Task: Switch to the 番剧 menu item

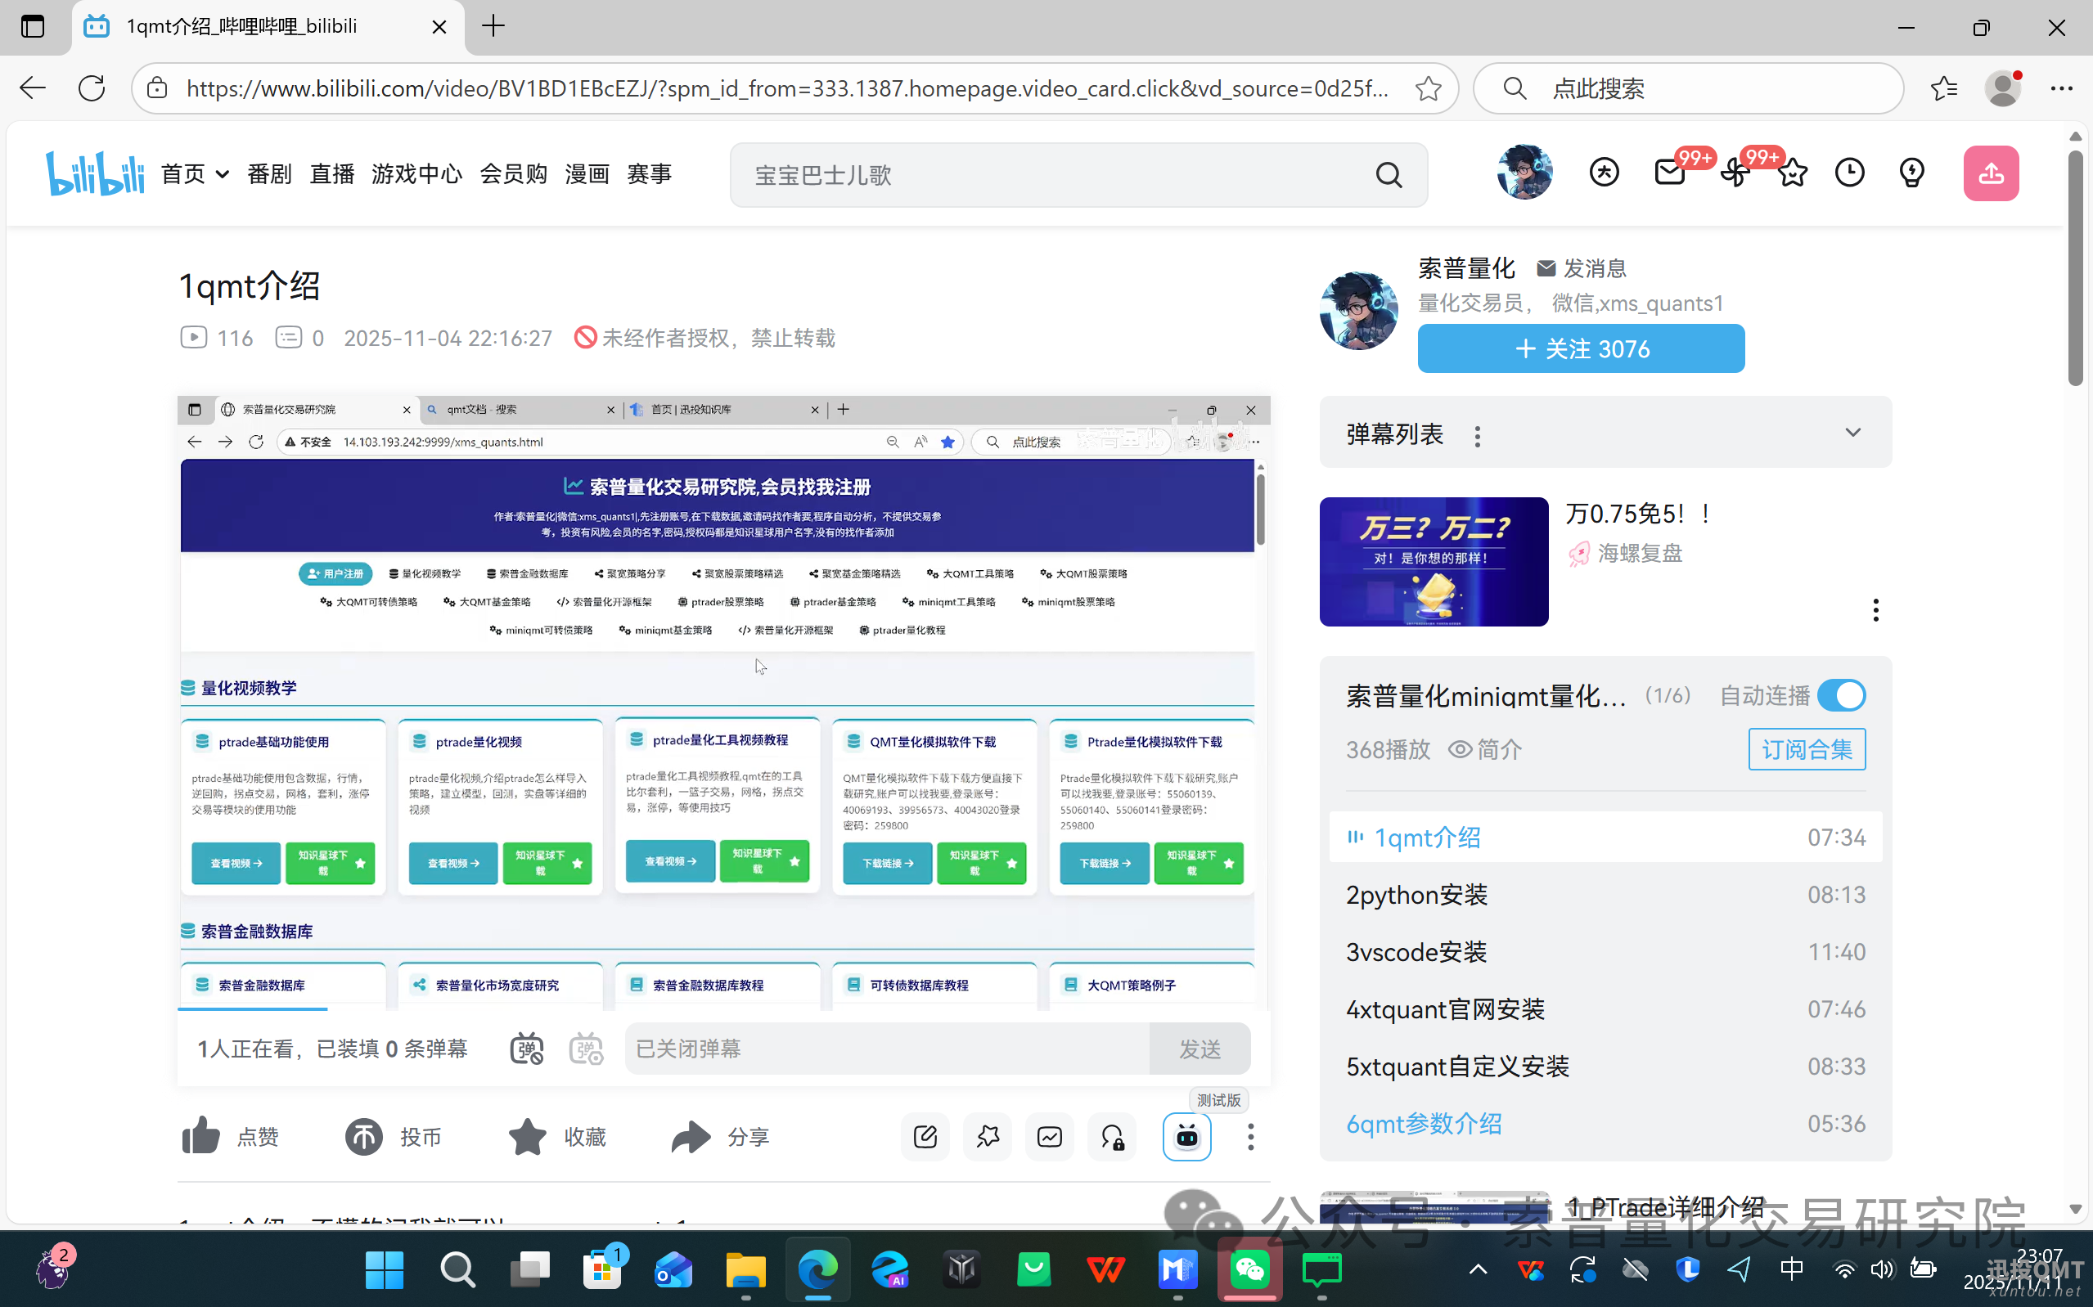Action: pos(268,173)
